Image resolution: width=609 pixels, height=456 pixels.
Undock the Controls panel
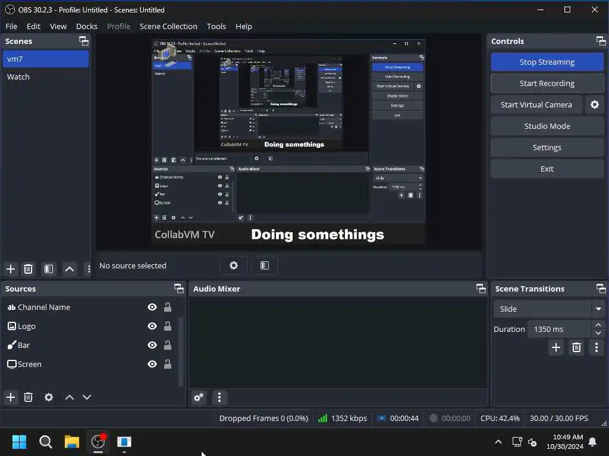(601, 41)
